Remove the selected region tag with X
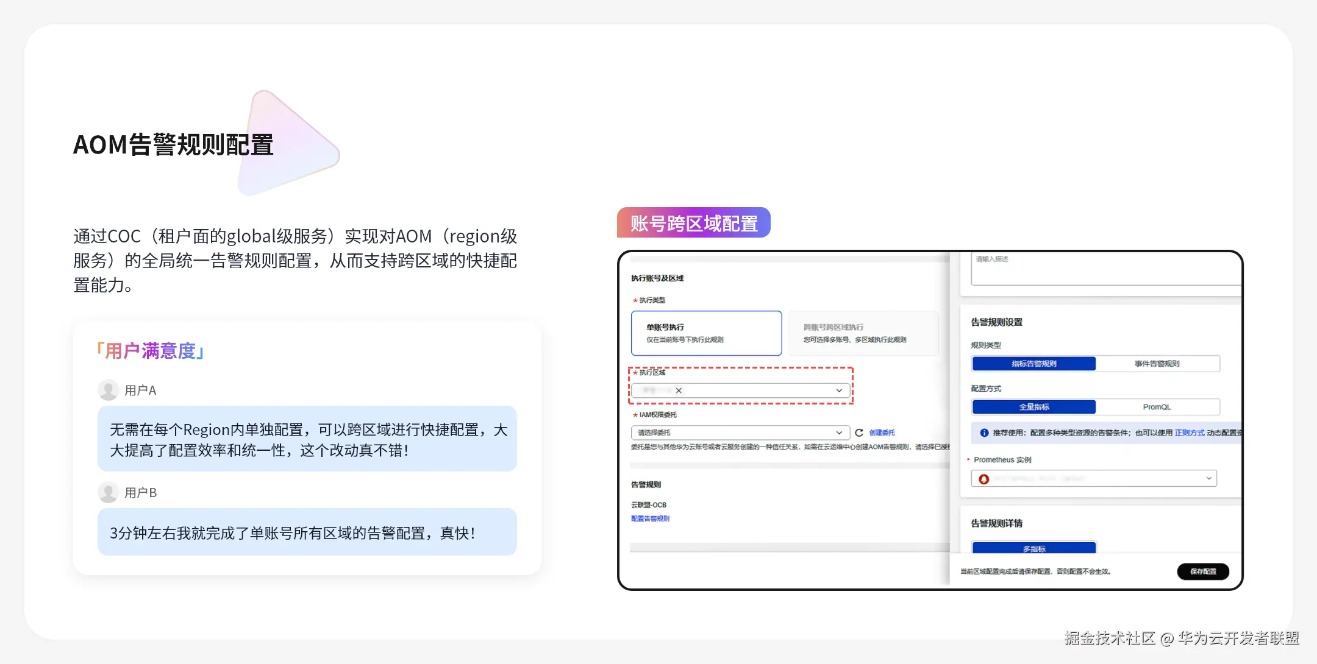Screen dimensions: 1317x664 point(679,390)
